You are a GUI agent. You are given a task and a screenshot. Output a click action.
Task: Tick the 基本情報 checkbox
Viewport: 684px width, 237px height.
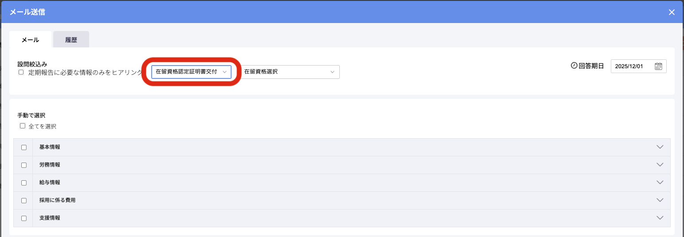click(x=24, y=148)
